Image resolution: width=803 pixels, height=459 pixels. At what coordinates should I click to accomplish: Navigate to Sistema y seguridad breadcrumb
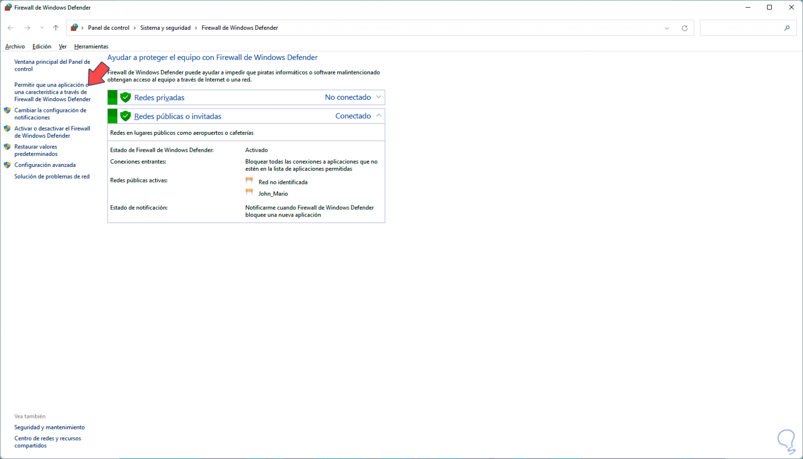(x=165, y=28)
